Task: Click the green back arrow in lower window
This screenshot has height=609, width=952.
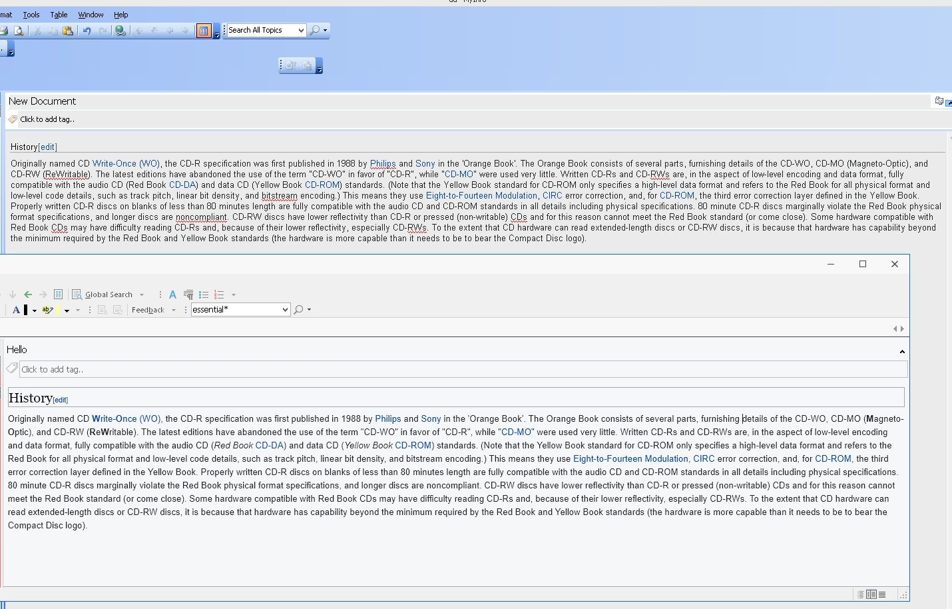Action: coord(28,295)
